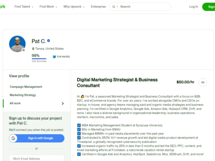This screenshot has width=215, height=161.
Task: Select Campaign Management in the profile list
Action: [x=26, y=87]
